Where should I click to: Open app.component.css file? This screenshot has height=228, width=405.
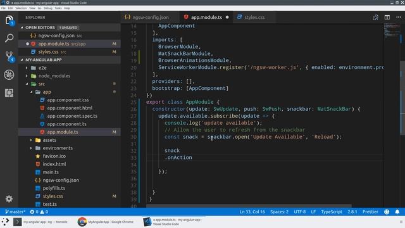point(69,100)
